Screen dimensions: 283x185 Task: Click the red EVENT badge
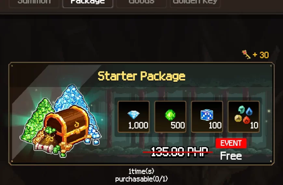click(x=231, y=143)
